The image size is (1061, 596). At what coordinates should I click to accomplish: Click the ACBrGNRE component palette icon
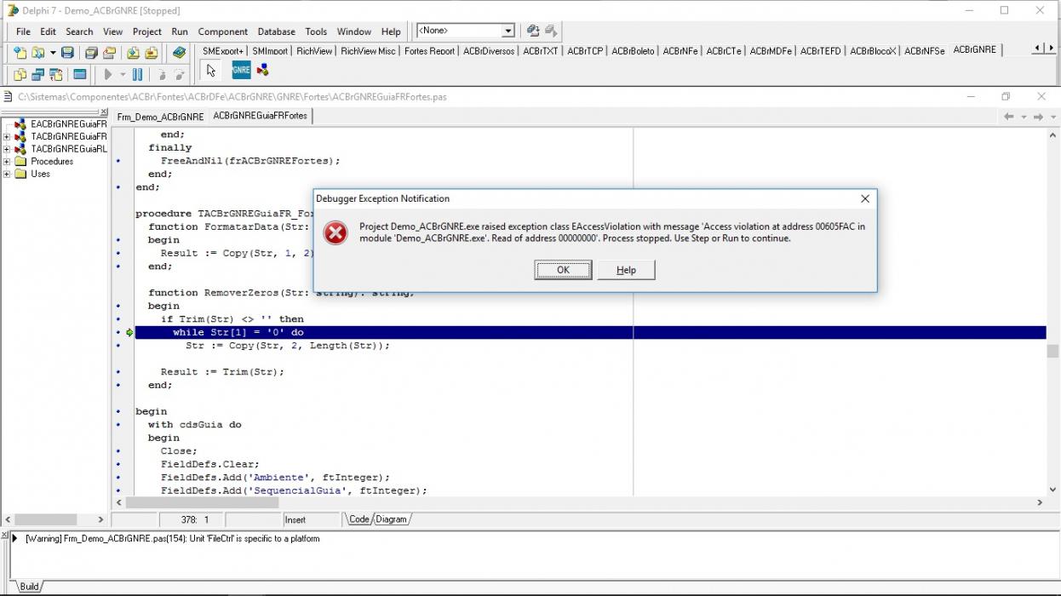pyautogui.click(x=241, y=70)
